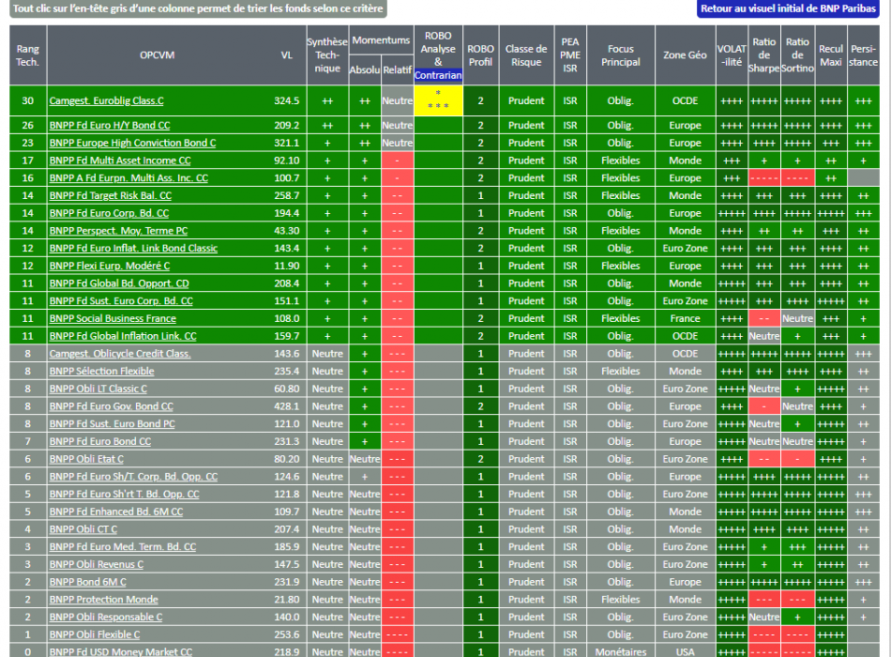Open BNPP Europe High Conviction Bond C
891x657 pixels.
tap(132, 143)
